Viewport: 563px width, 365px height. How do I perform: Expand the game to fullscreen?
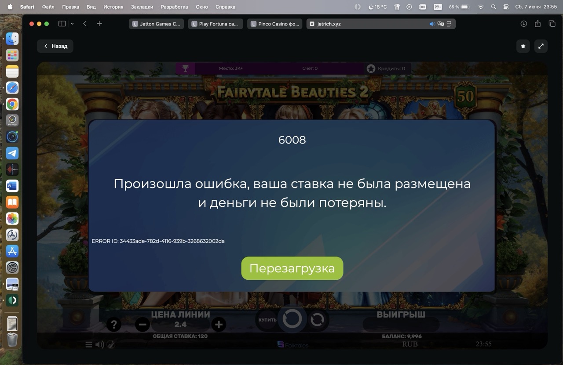(541, 46)
